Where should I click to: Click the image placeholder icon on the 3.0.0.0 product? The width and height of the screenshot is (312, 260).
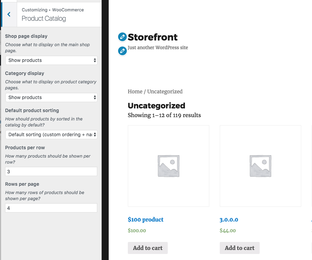pyautogui.click(x=260, y=165)
